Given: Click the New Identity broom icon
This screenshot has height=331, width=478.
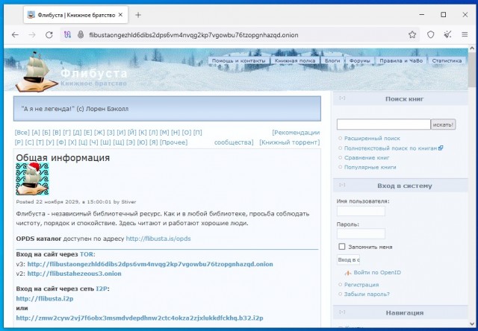Looking at the screenshot, I should 447,35.
